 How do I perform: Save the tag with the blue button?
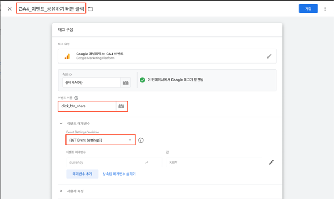click(x=308, y=8)
